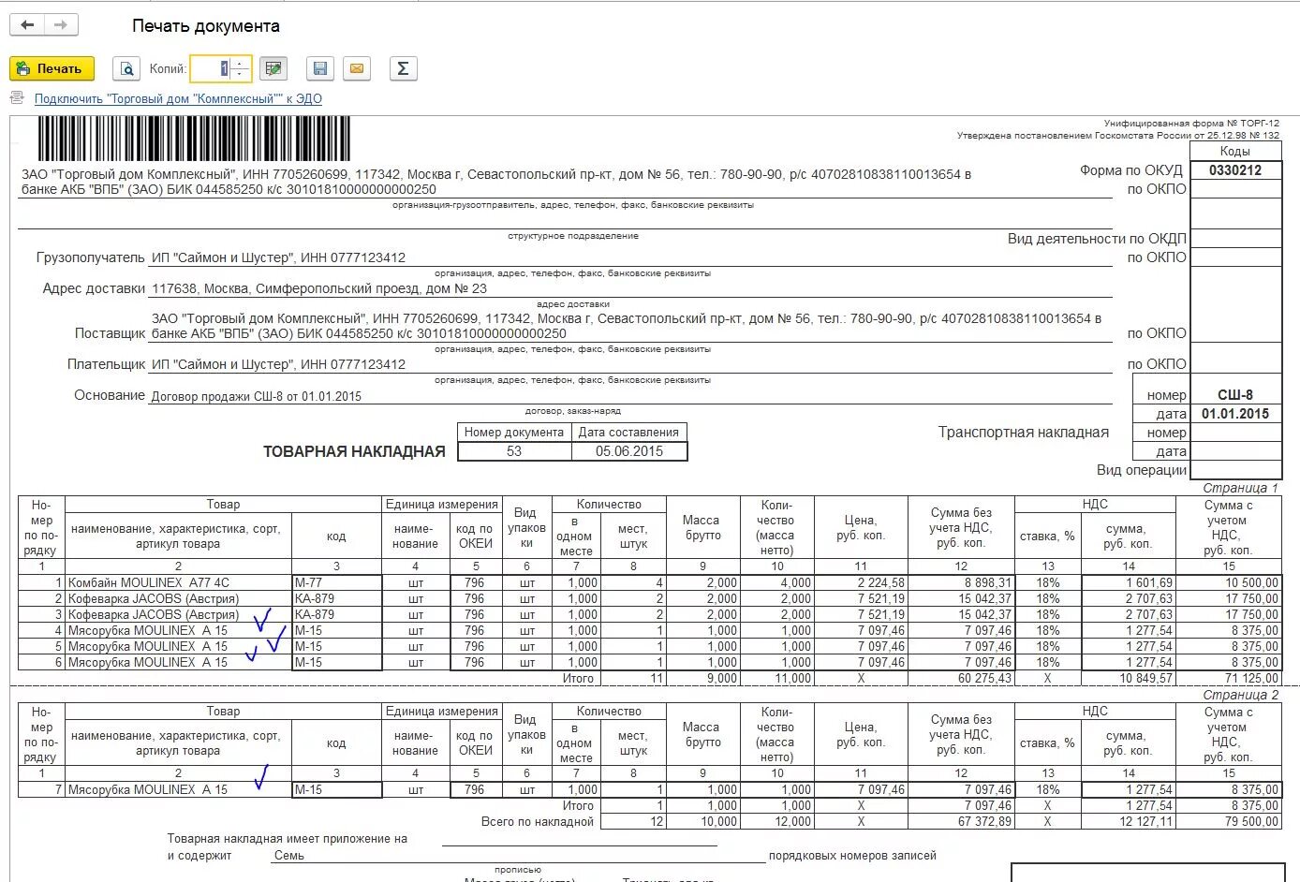Screen dimensions: 1300x882
Task: Click the НДС column header on page 1
Action: (x=1095, y=504)
